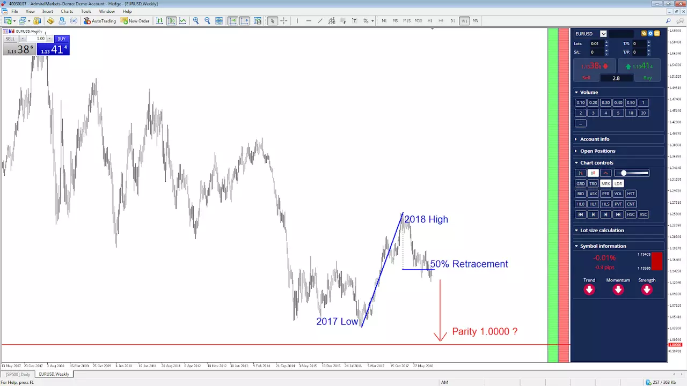Open the Charts menu
687x386 pixels.
(x=67, y=11)
